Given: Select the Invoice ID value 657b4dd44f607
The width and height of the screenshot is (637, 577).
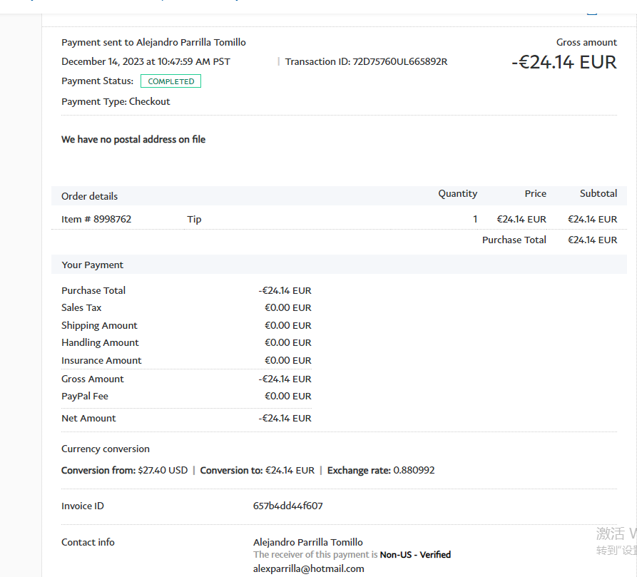Looking at the screenshot, I should coord(287,506).
